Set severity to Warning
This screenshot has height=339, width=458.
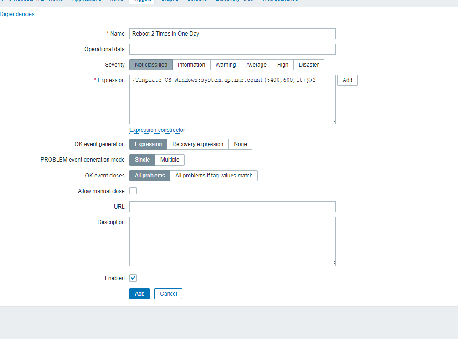pyautogui.click(x=226, y=65)
